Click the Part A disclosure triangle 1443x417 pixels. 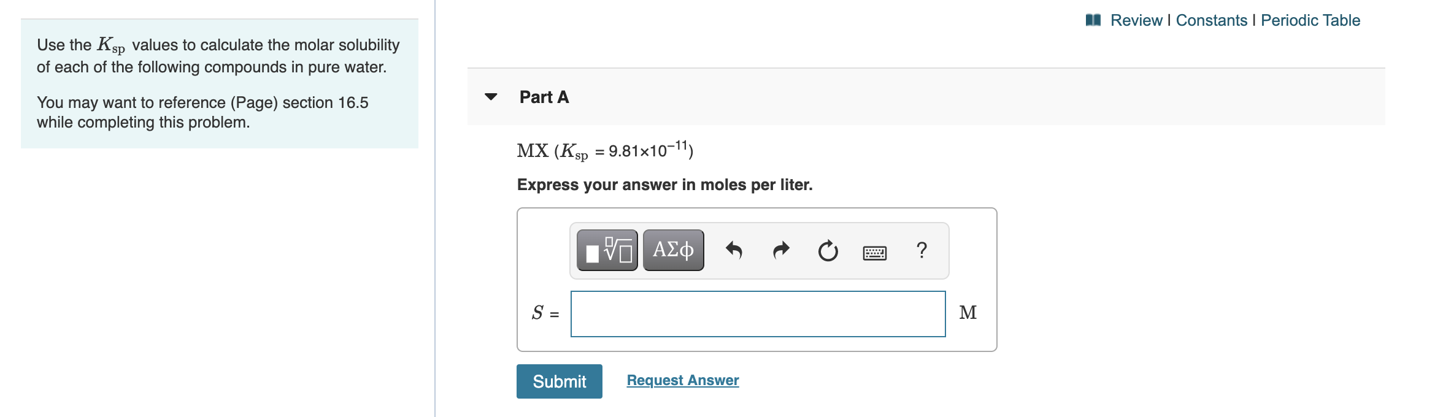pyautogui.click(x=491, y=97)
